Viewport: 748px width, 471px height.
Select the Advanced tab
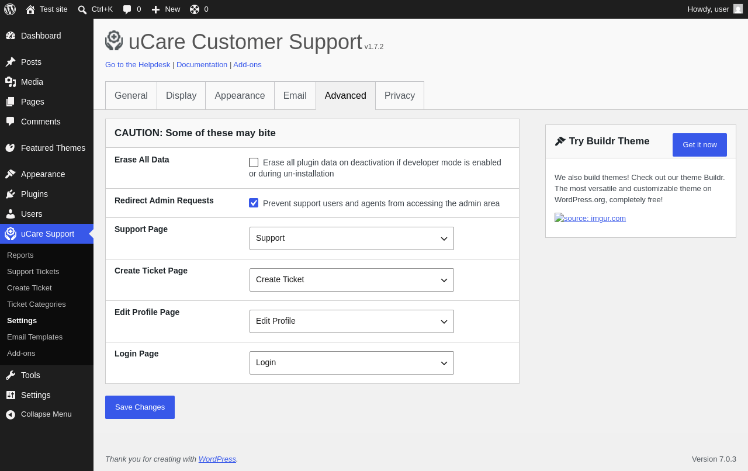pos(345,96)
